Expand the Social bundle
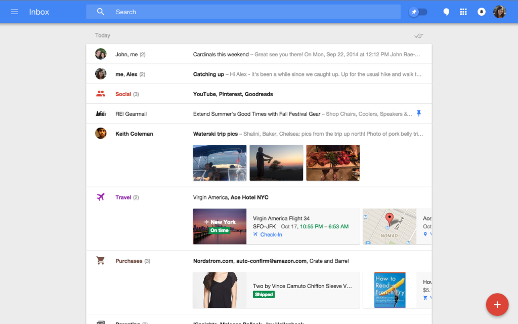Screen dimensions: 518x324 coord(259,94)
